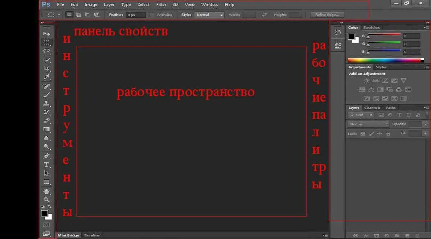The height and width of the screenshot is (239, 431).
Task: Select the Move tool
Action: pos(46,34)
